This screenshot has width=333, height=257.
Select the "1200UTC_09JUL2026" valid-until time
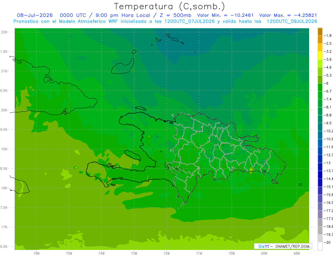pos(292,21)
